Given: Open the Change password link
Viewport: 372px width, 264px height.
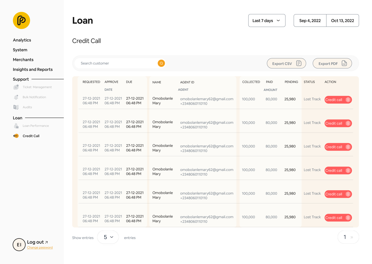Looking at the screenshot, I should [x=40, y=247].
